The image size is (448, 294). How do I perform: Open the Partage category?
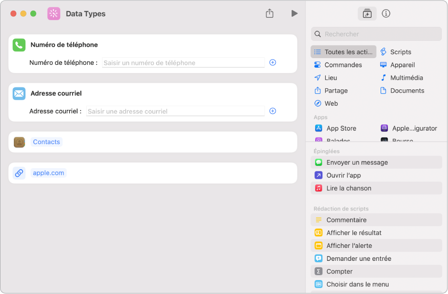click(x=331, y=91)
